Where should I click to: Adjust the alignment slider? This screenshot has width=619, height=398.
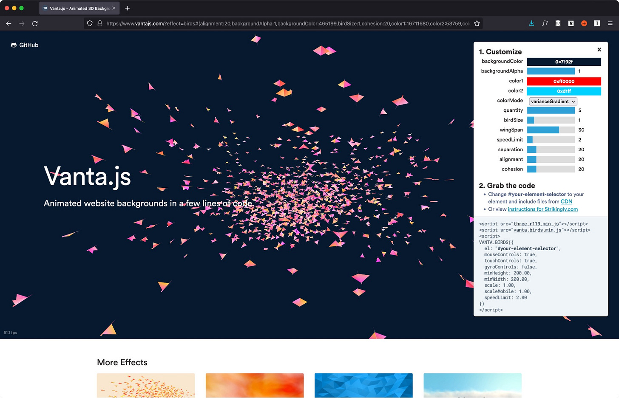point(551,159)
